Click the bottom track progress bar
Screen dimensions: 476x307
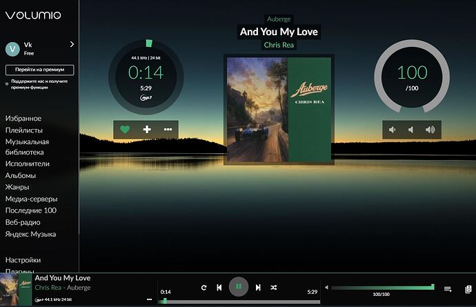pos(239,301)
